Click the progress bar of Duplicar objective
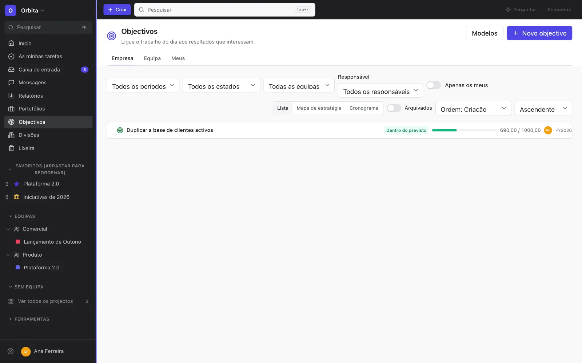 (464, 130)
